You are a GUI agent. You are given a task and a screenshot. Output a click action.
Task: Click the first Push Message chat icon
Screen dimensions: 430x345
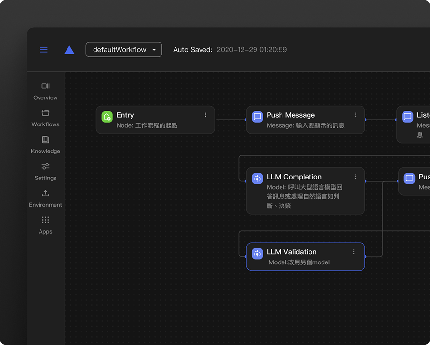pyautogui.click(x=257, y=117)
